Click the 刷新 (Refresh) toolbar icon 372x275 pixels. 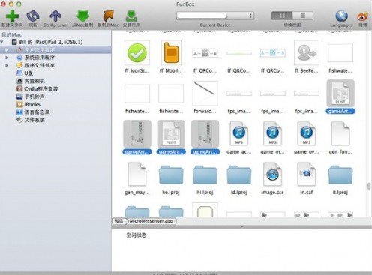click(33, 16)
